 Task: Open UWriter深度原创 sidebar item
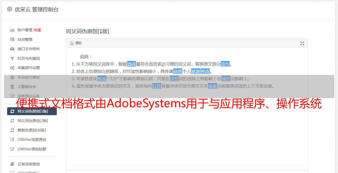tap(32, 140)
